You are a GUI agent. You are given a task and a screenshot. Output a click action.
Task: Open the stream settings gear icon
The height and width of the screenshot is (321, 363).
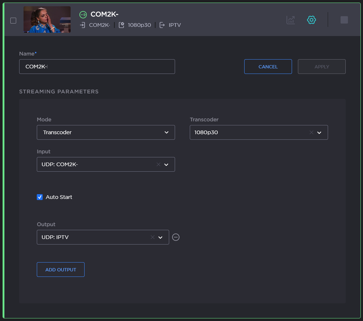[x=311, y=20]
